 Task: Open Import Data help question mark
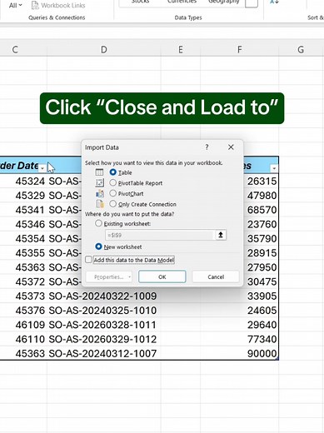click(207, 147)
